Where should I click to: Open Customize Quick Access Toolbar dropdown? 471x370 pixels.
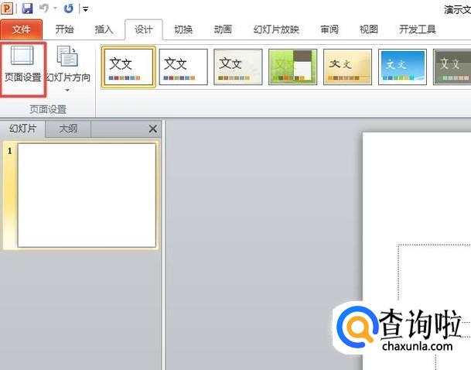tap(85, 9)
